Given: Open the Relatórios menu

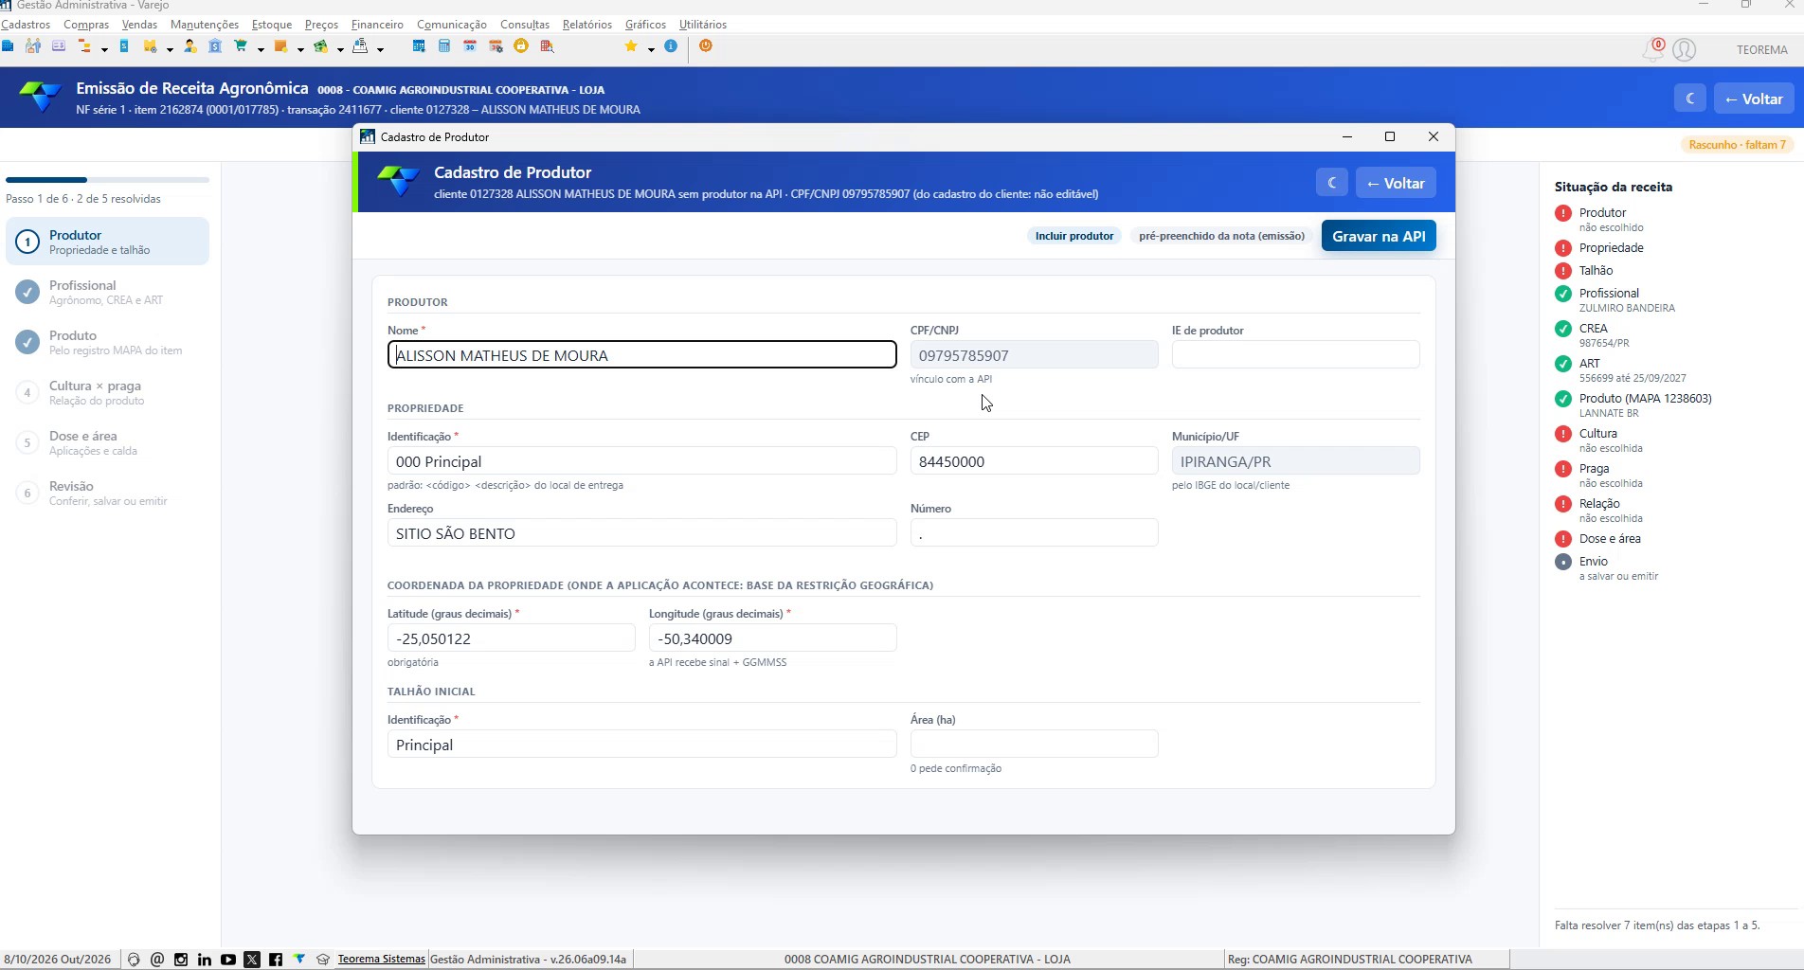Looking at the screenshot, I should [587, 24].
